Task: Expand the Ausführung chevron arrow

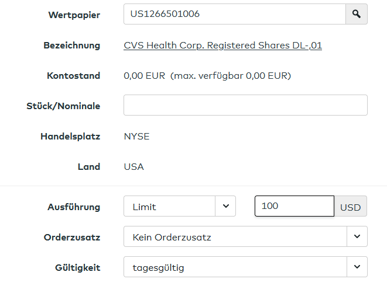Action: (225, 207)
